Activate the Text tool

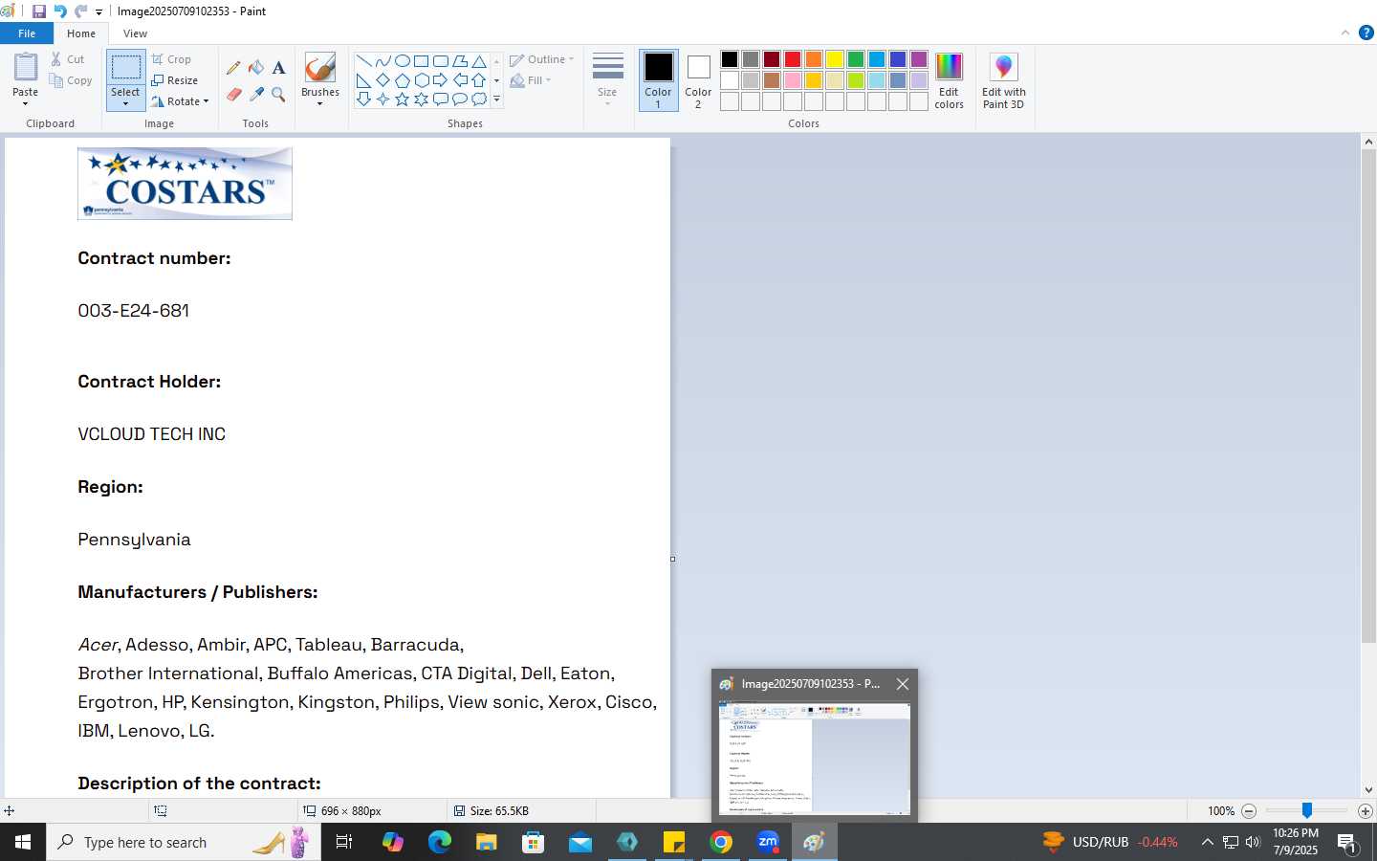(278, 68)
